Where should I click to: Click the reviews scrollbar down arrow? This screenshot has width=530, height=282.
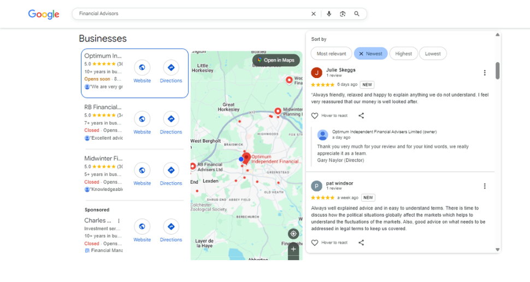pos(498,250)
